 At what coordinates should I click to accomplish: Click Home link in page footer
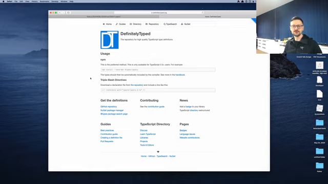pyautogui.click(x=143, y=156)
